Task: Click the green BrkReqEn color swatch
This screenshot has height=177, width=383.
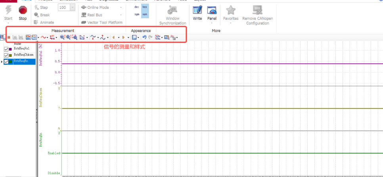Action: pos(10,62)
